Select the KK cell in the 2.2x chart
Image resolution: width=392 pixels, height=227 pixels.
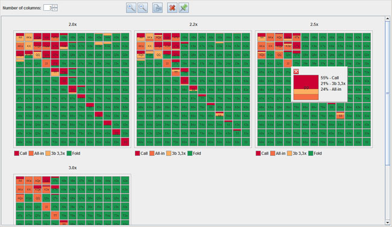[150, 46]
